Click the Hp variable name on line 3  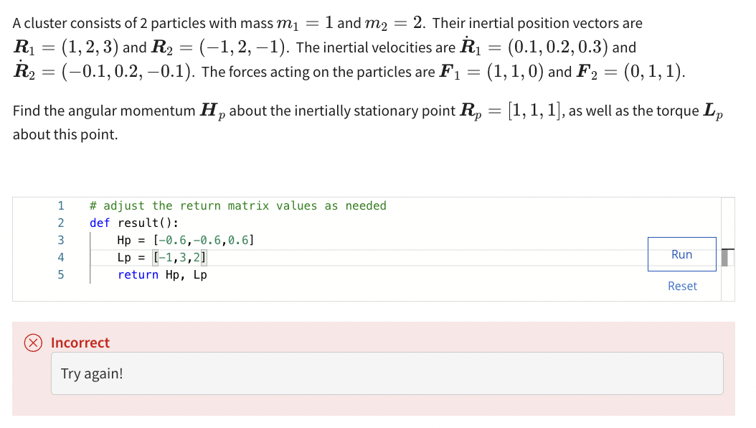click(x=123, y=240)
